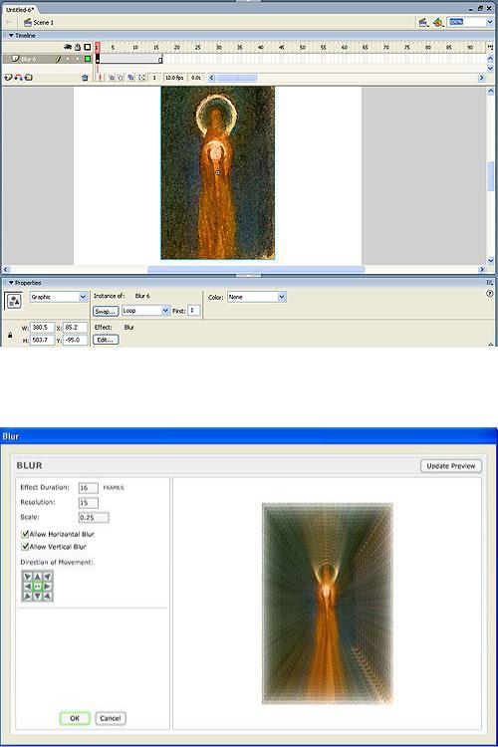Toggle the Edit Multiple Frames icon
The height and width of the screenshot is (747, 498).
pos(131,77)
